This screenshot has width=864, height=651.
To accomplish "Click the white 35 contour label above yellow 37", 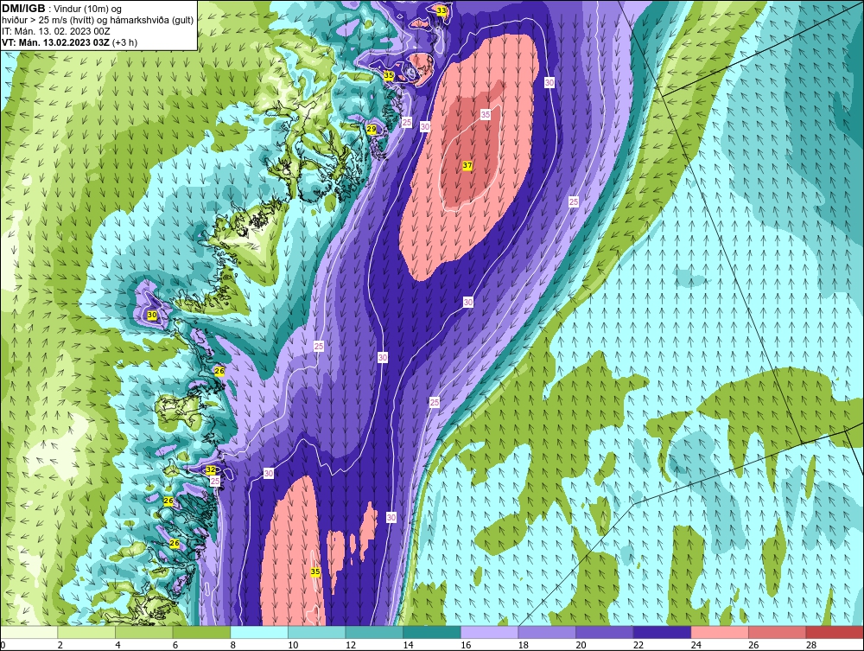I will 485,115.
